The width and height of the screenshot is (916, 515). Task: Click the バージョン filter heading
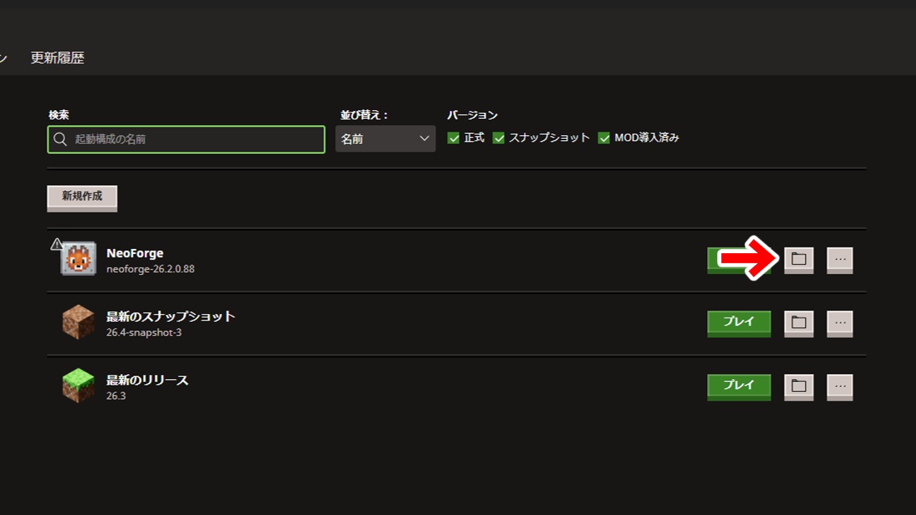(x=472, y=114)
